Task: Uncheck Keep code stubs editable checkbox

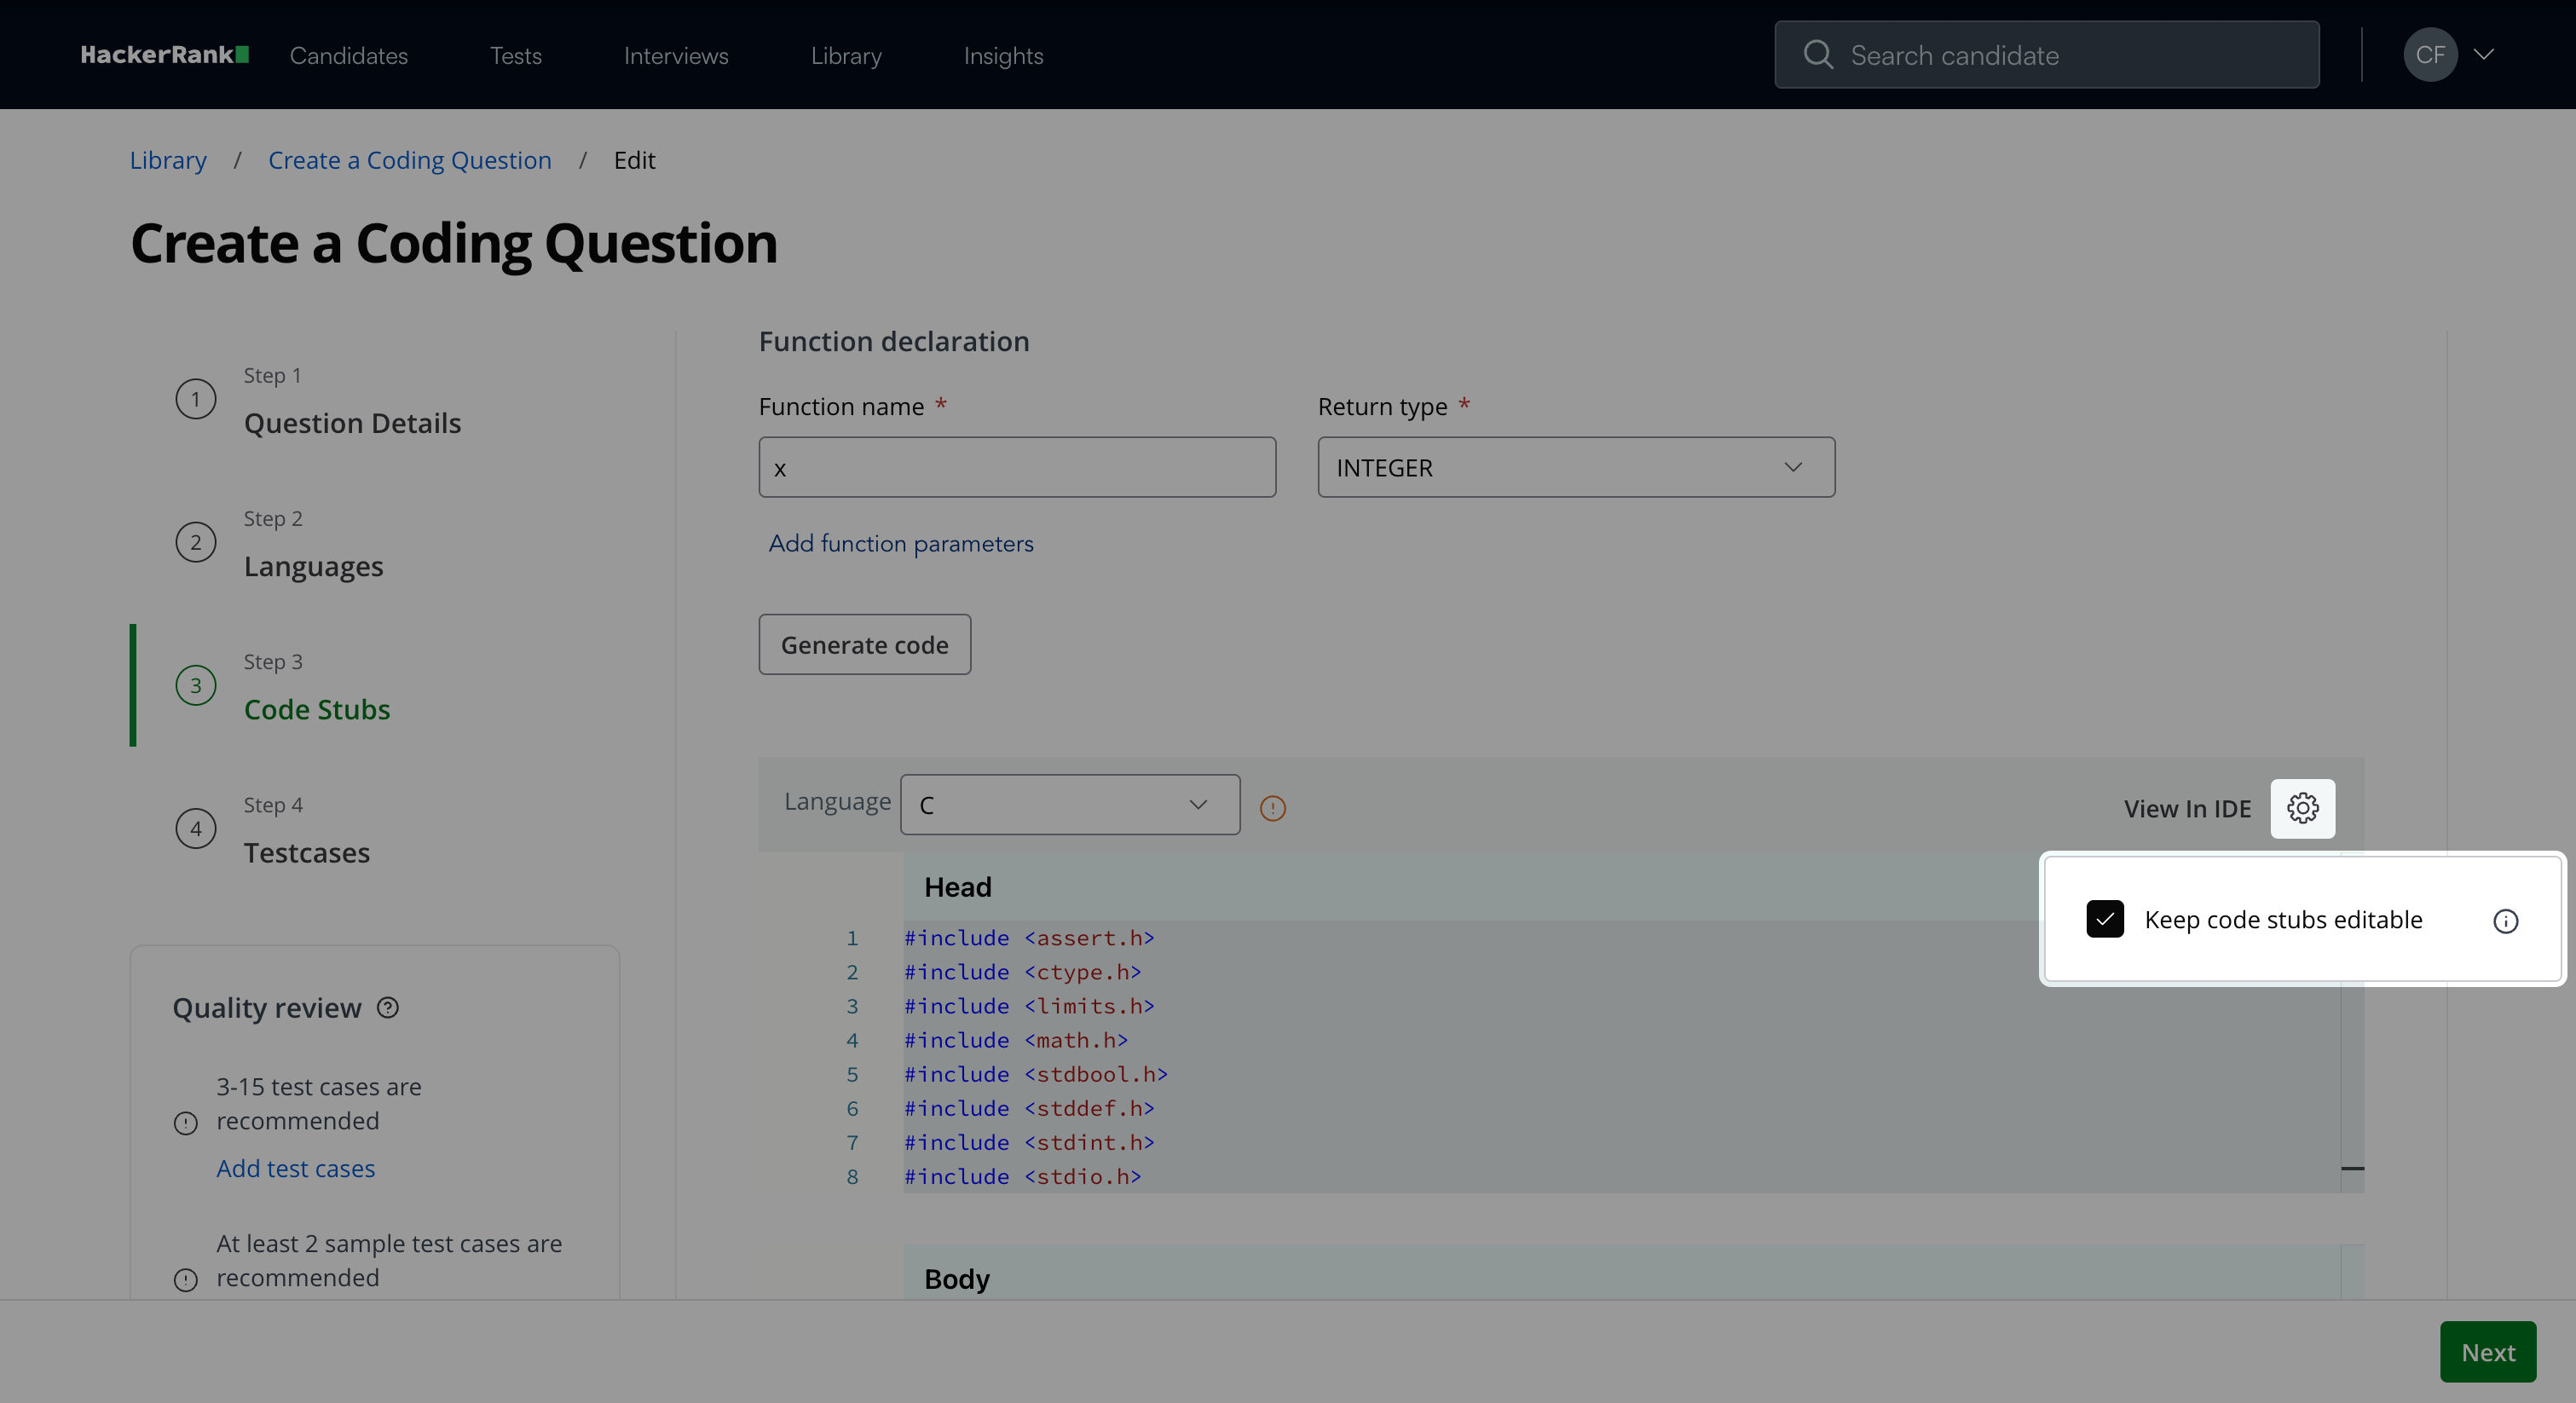Action: [x=2105, y=919]
